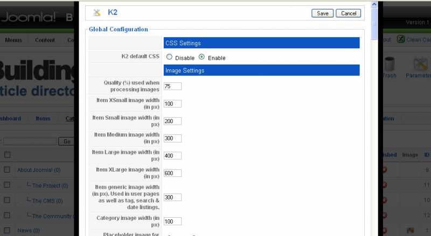Click the Go filter button in background page
431x236 pixels.
click(66, 141)
